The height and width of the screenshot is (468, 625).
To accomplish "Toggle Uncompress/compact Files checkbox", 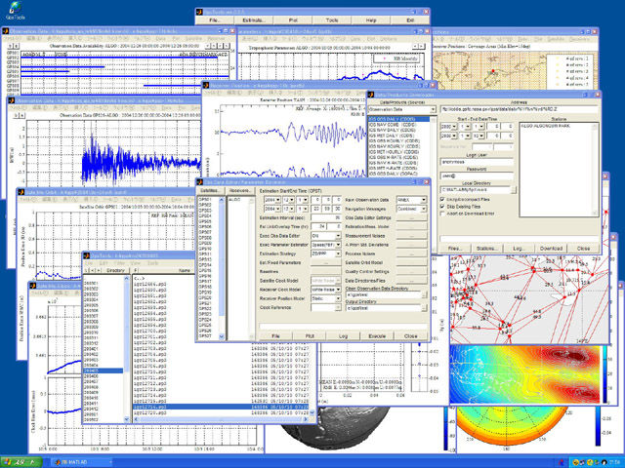I will pyautogui.click(x=442, y=199).
